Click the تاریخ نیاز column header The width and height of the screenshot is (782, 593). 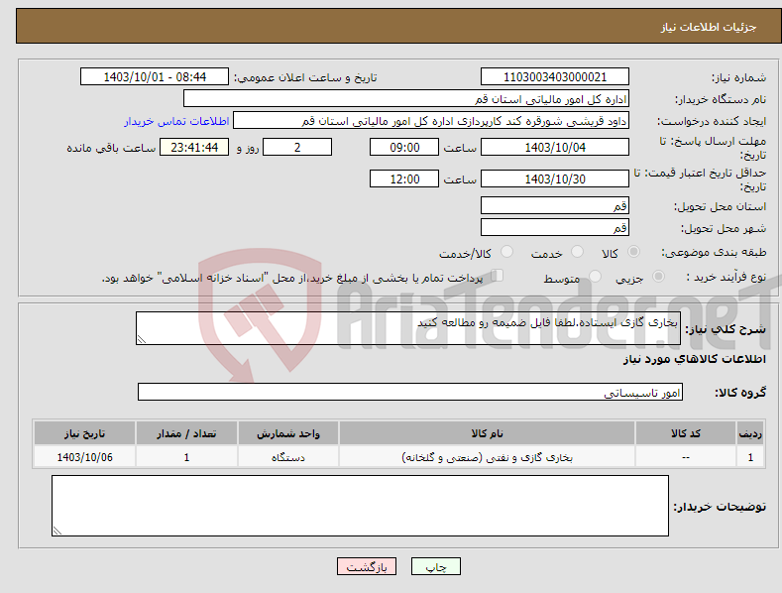[x=85, y=433]
